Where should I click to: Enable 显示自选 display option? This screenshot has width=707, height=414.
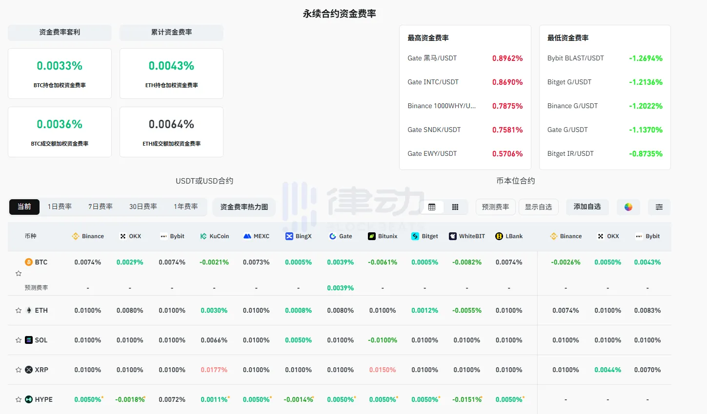[x=538, y=207]
